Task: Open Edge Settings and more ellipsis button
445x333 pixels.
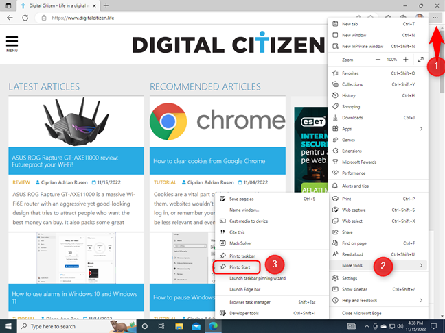Action: pyautogui.click(x=435, y=18)
